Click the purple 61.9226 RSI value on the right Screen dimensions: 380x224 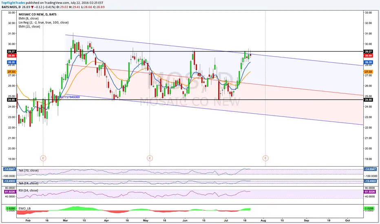[x=370, y=191]
